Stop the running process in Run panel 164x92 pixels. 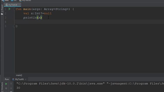(6, 88)
